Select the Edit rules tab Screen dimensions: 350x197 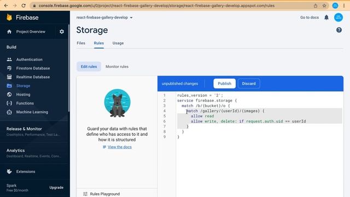point(89,67)
